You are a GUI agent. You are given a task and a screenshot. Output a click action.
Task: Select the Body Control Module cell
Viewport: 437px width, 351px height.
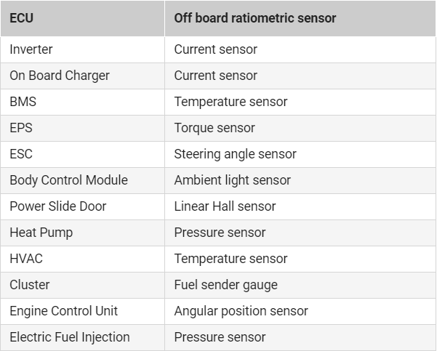[x=68, y=180]
